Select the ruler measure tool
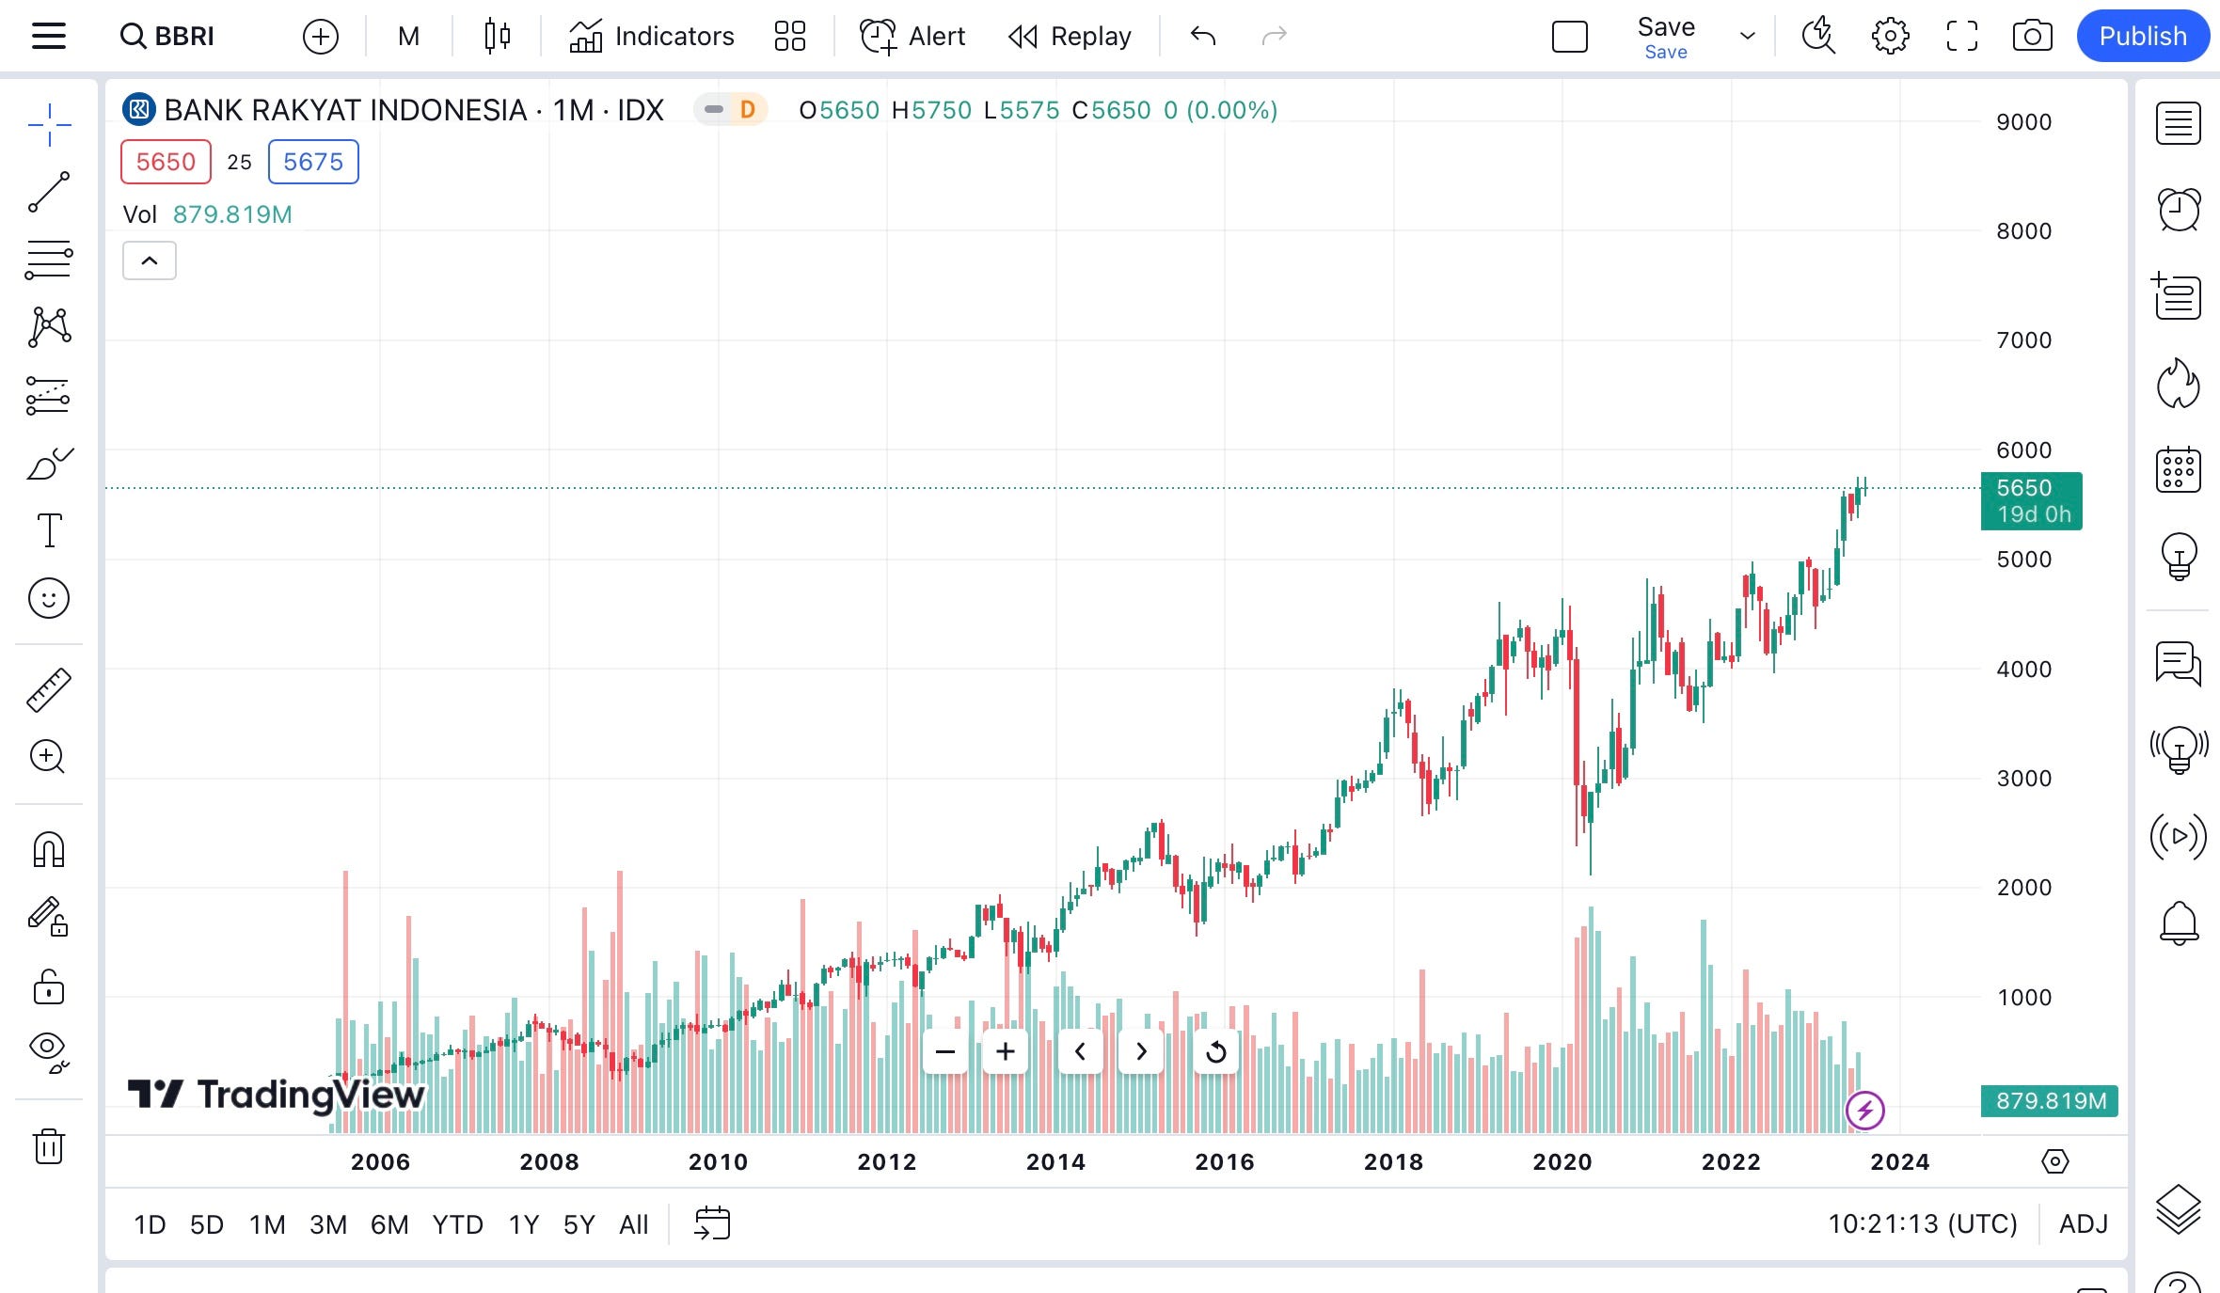The width and height of the screenshot is (2220, 1293). pyautogui.click(x=49, y=689)
